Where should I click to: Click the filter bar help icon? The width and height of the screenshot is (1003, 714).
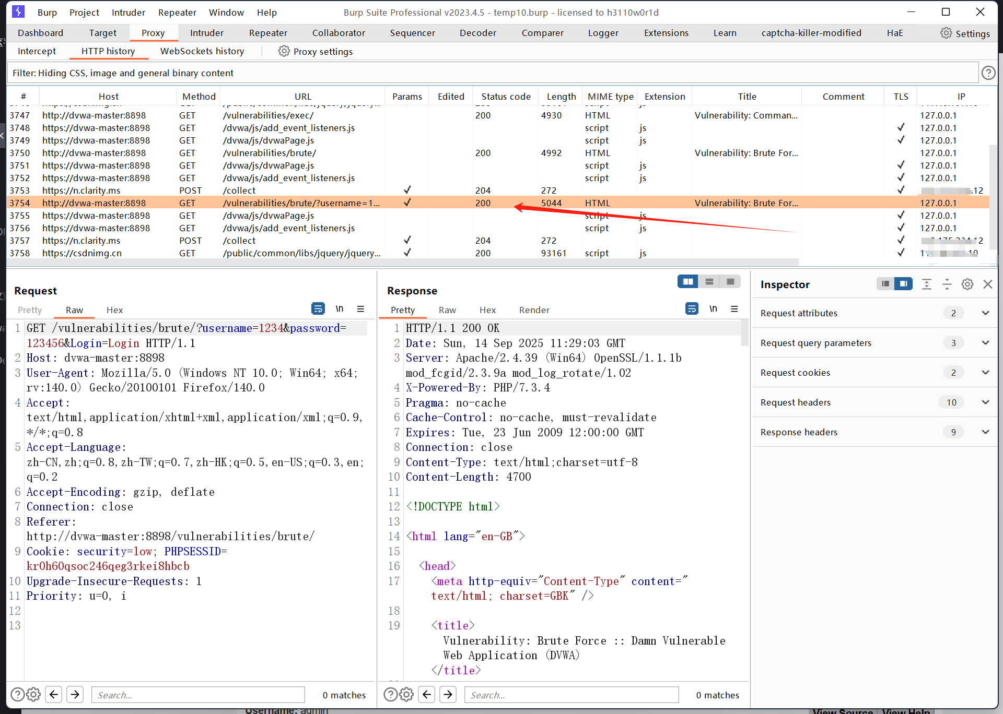click(988, 73)
